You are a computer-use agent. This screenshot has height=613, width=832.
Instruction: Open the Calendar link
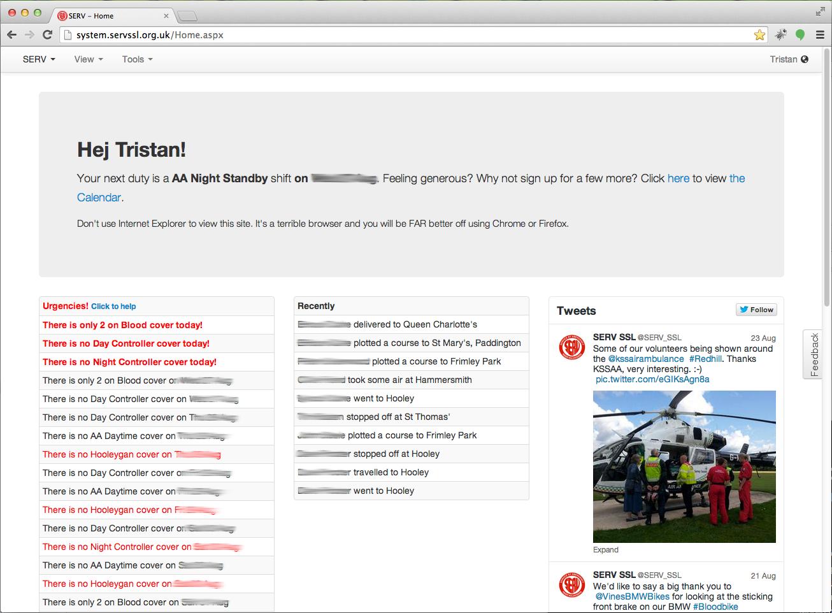coord(99,198)
